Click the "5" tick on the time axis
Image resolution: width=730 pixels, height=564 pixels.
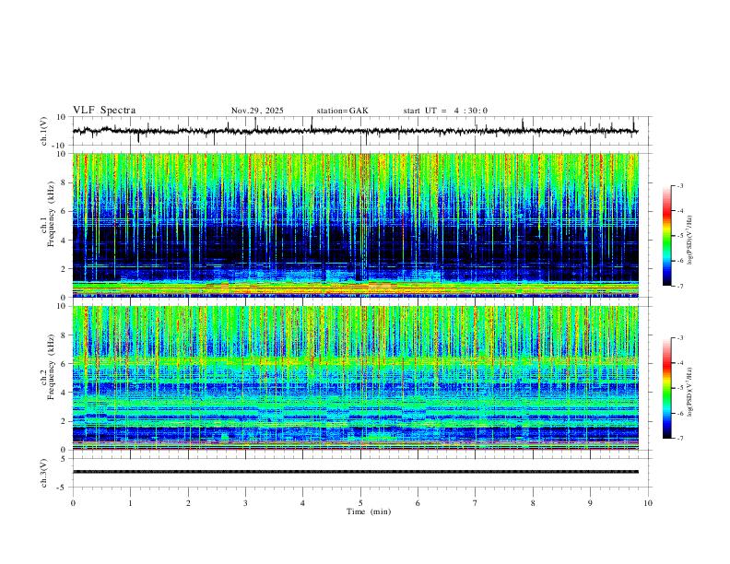[360, 503]
